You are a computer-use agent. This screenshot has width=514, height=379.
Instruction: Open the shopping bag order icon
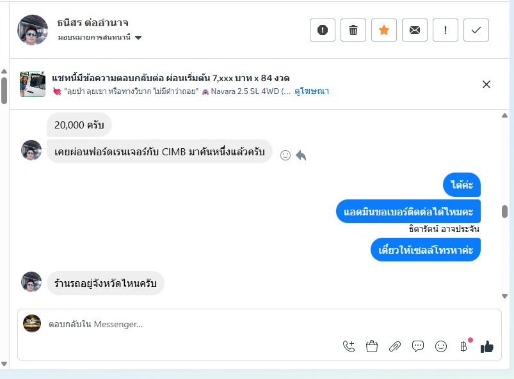point(372,346)
